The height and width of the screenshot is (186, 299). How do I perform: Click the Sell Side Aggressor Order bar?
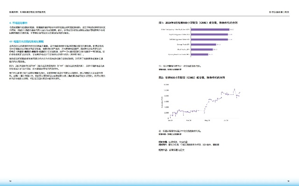pos(209,40)
